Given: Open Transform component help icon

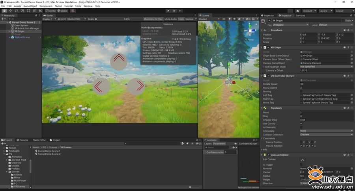Looking at the screenshot, I should pos(344,30).
